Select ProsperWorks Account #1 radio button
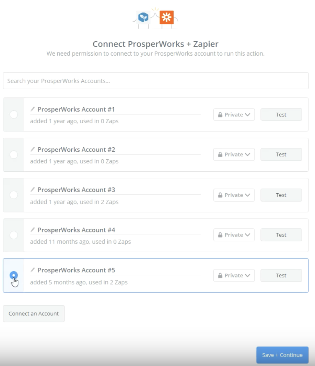 (x=14, y=114)
